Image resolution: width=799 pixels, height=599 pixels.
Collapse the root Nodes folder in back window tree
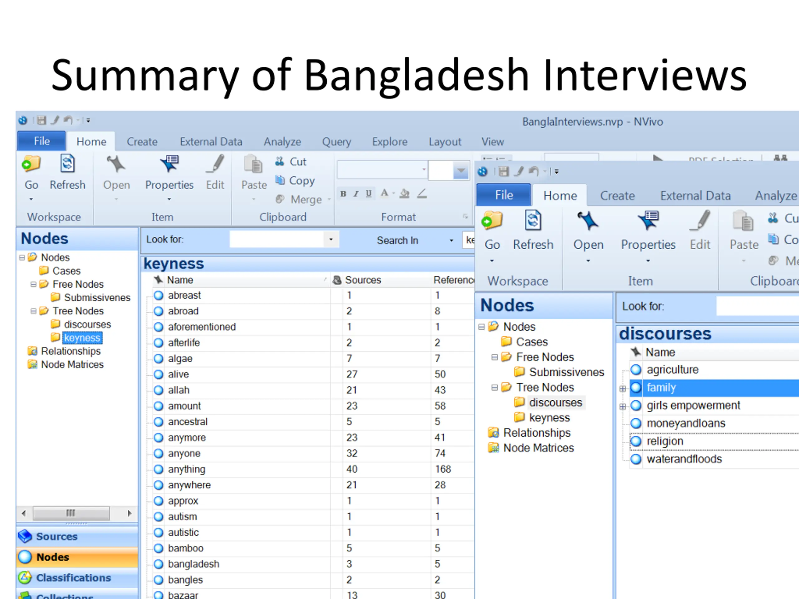(22, 258)
